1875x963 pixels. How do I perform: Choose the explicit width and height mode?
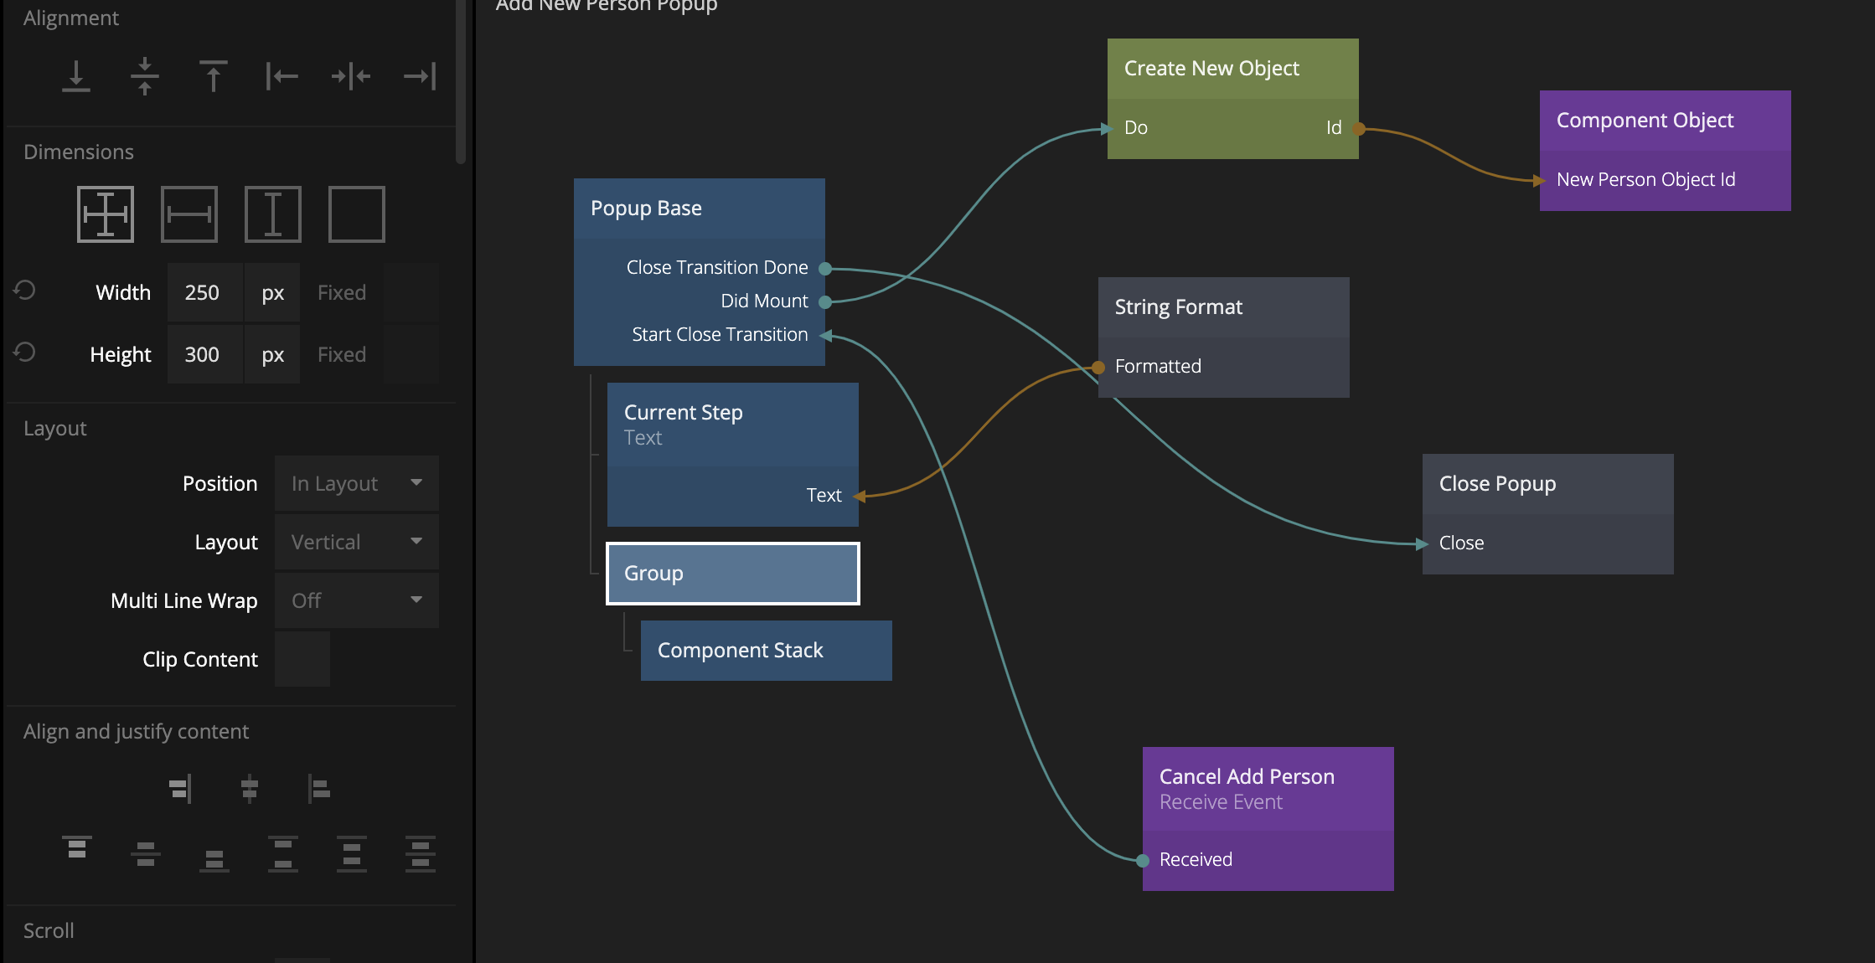[x=106, y=214]
